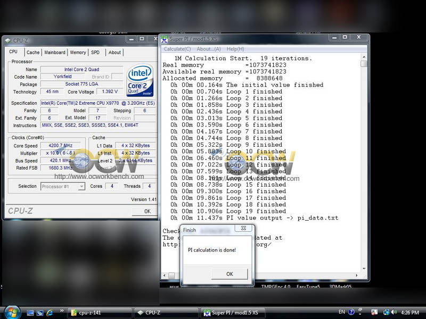
Task: Open volume speaker tray icon
Action: click(x=394, y=312)
